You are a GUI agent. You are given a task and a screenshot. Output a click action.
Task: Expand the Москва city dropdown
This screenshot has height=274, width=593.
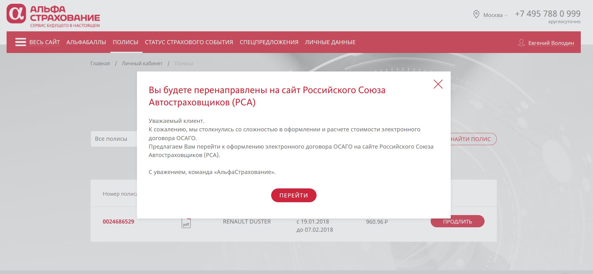pos(495,15)
